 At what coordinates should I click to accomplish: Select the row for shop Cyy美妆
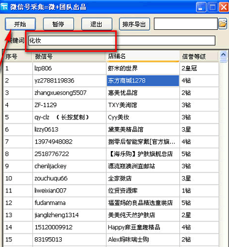pyautogui.click(x=111, y=117)
